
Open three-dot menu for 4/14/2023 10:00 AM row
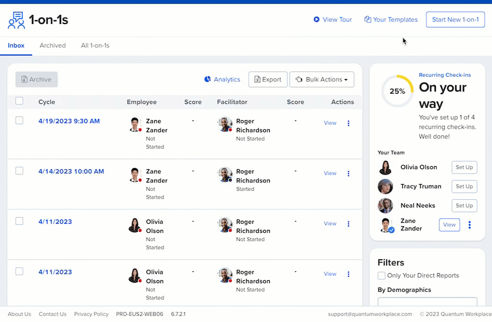pos(348,173)
